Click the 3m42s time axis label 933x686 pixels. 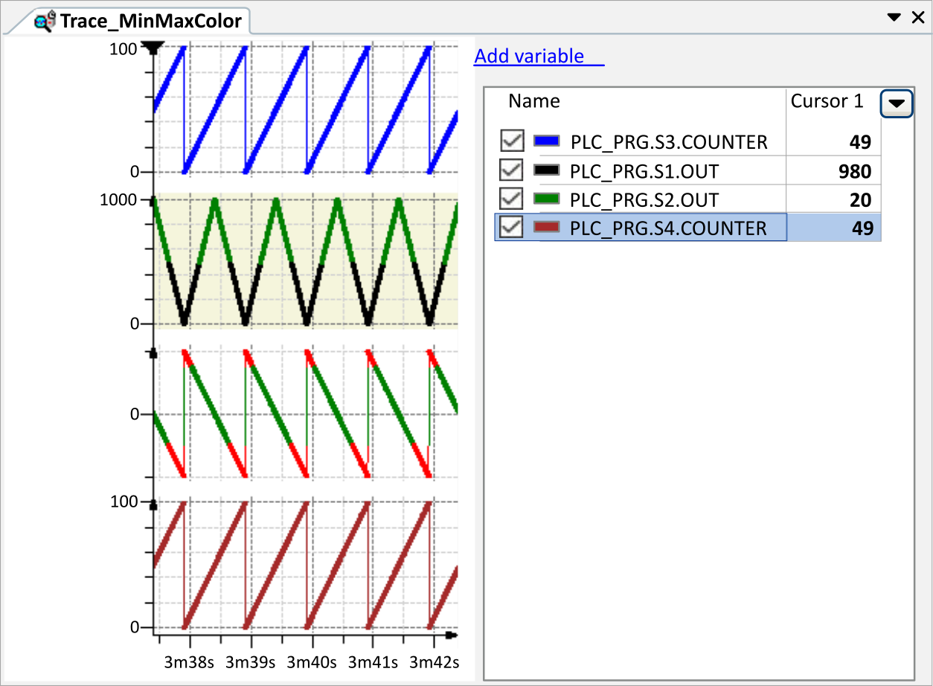click(x=434, y=662)
